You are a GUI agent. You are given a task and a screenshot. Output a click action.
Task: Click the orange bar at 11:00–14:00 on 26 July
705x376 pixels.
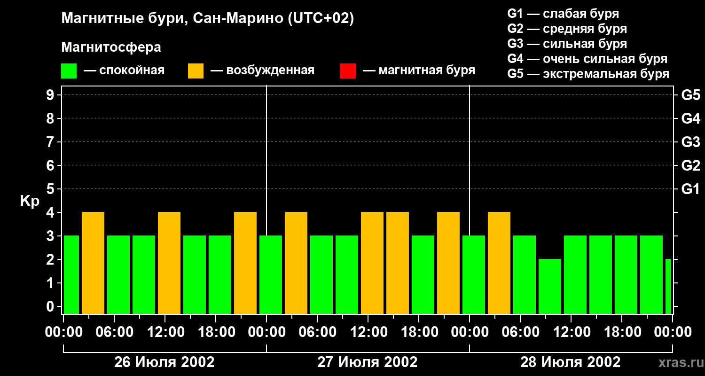pyautogui.click(x=169, y=263)
